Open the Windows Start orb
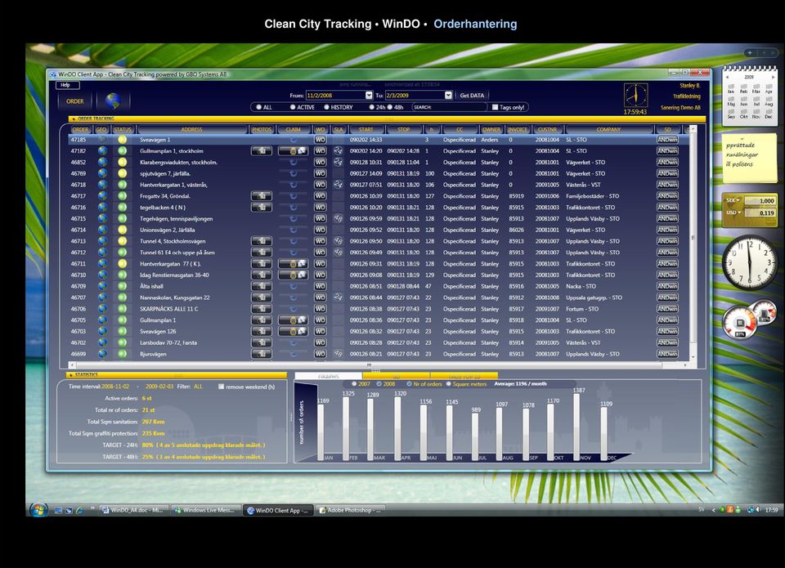 (x=38, y=509)
